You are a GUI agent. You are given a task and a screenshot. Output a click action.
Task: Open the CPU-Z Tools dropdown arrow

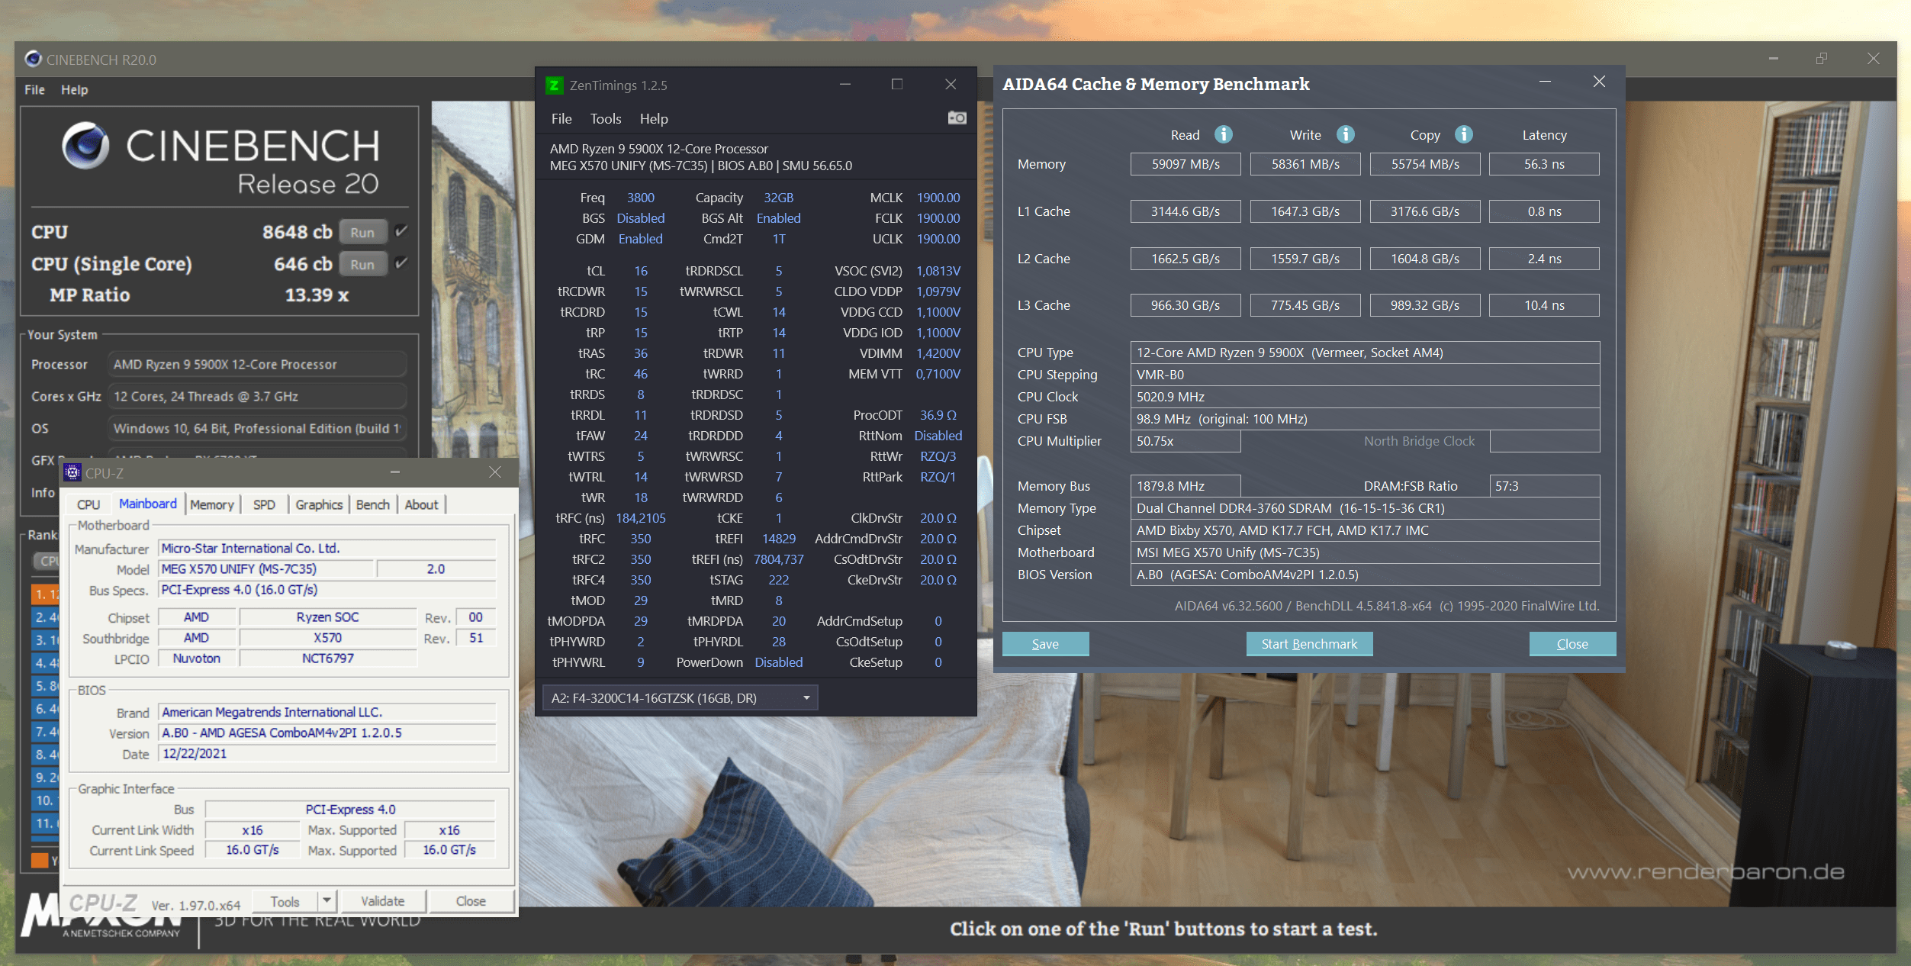(x=327, y=900)
